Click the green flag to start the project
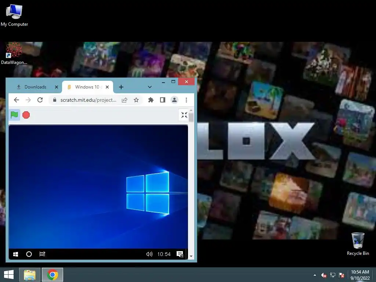 [x=14, y=115]
